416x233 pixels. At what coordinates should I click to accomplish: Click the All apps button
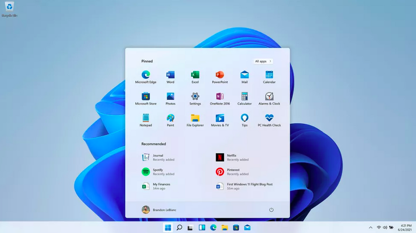(263, 61)
